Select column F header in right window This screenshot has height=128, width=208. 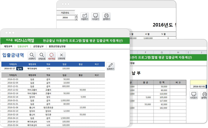(145, 52)
